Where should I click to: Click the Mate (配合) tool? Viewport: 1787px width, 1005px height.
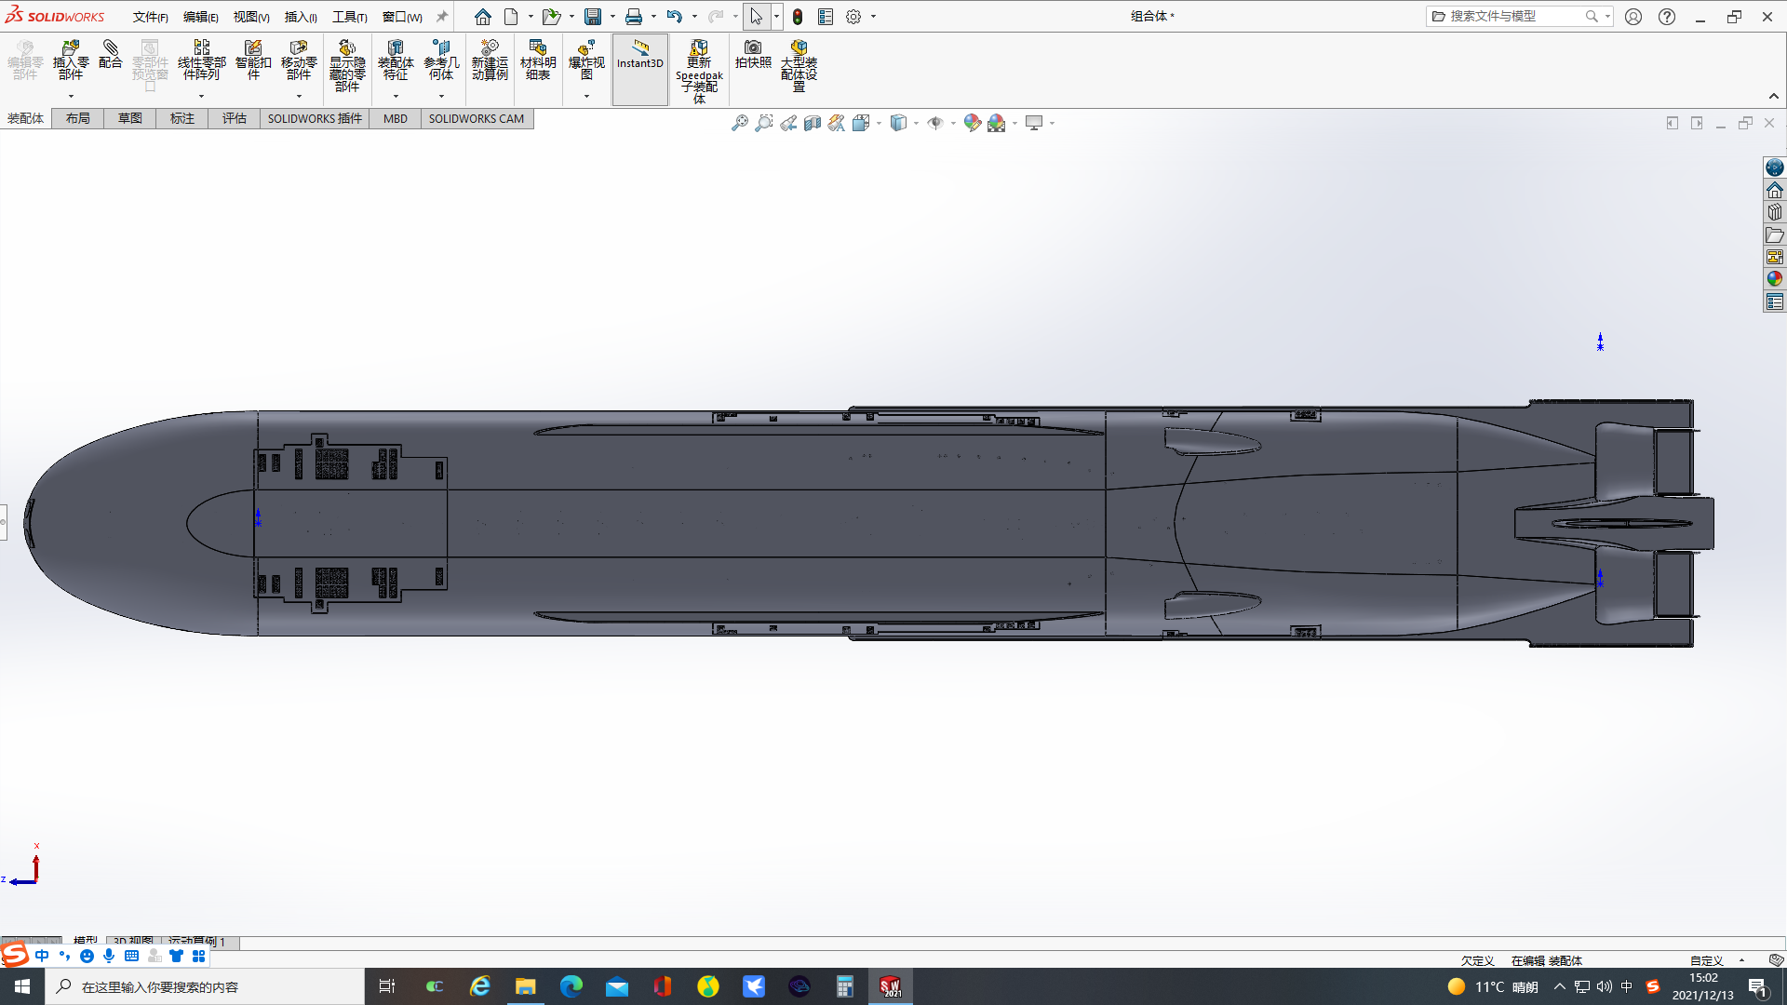pos(110,55)
